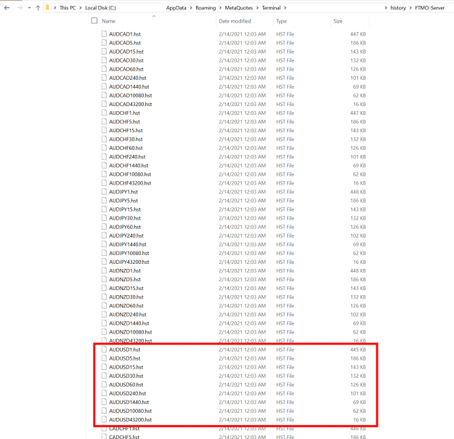454x439 pixels.
Task: Select file icon of AUDUSD30.hst
Action: coord(104,376)
